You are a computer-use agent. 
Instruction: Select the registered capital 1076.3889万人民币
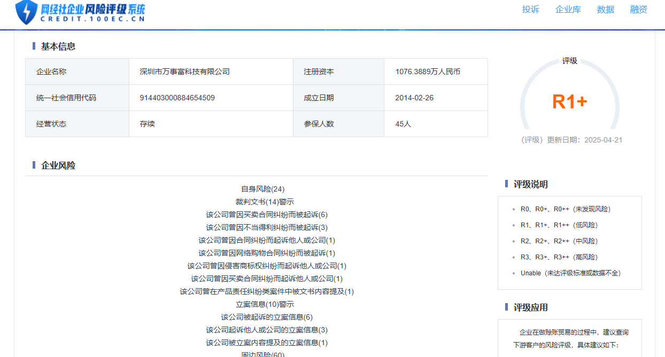pos(428,72)
